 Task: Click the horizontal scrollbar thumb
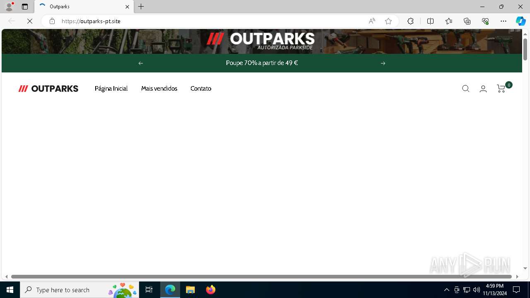(261, 276)
